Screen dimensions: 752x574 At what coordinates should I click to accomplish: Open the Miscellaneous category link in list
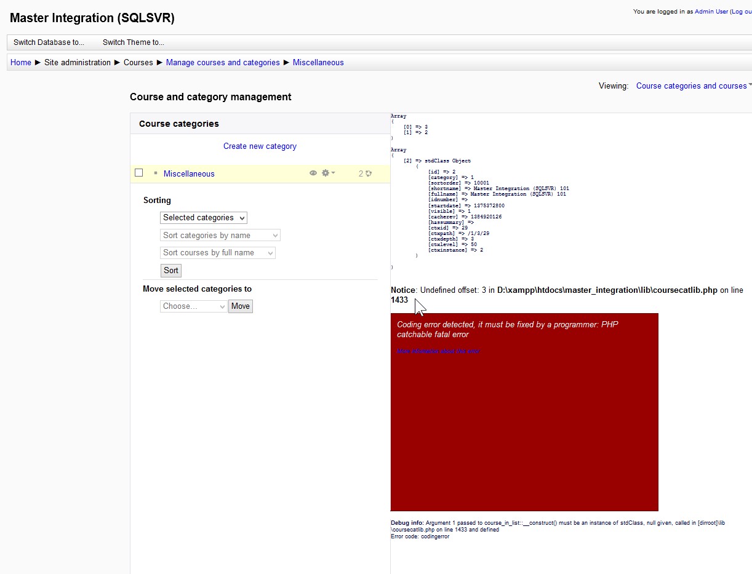coord(189,174)
